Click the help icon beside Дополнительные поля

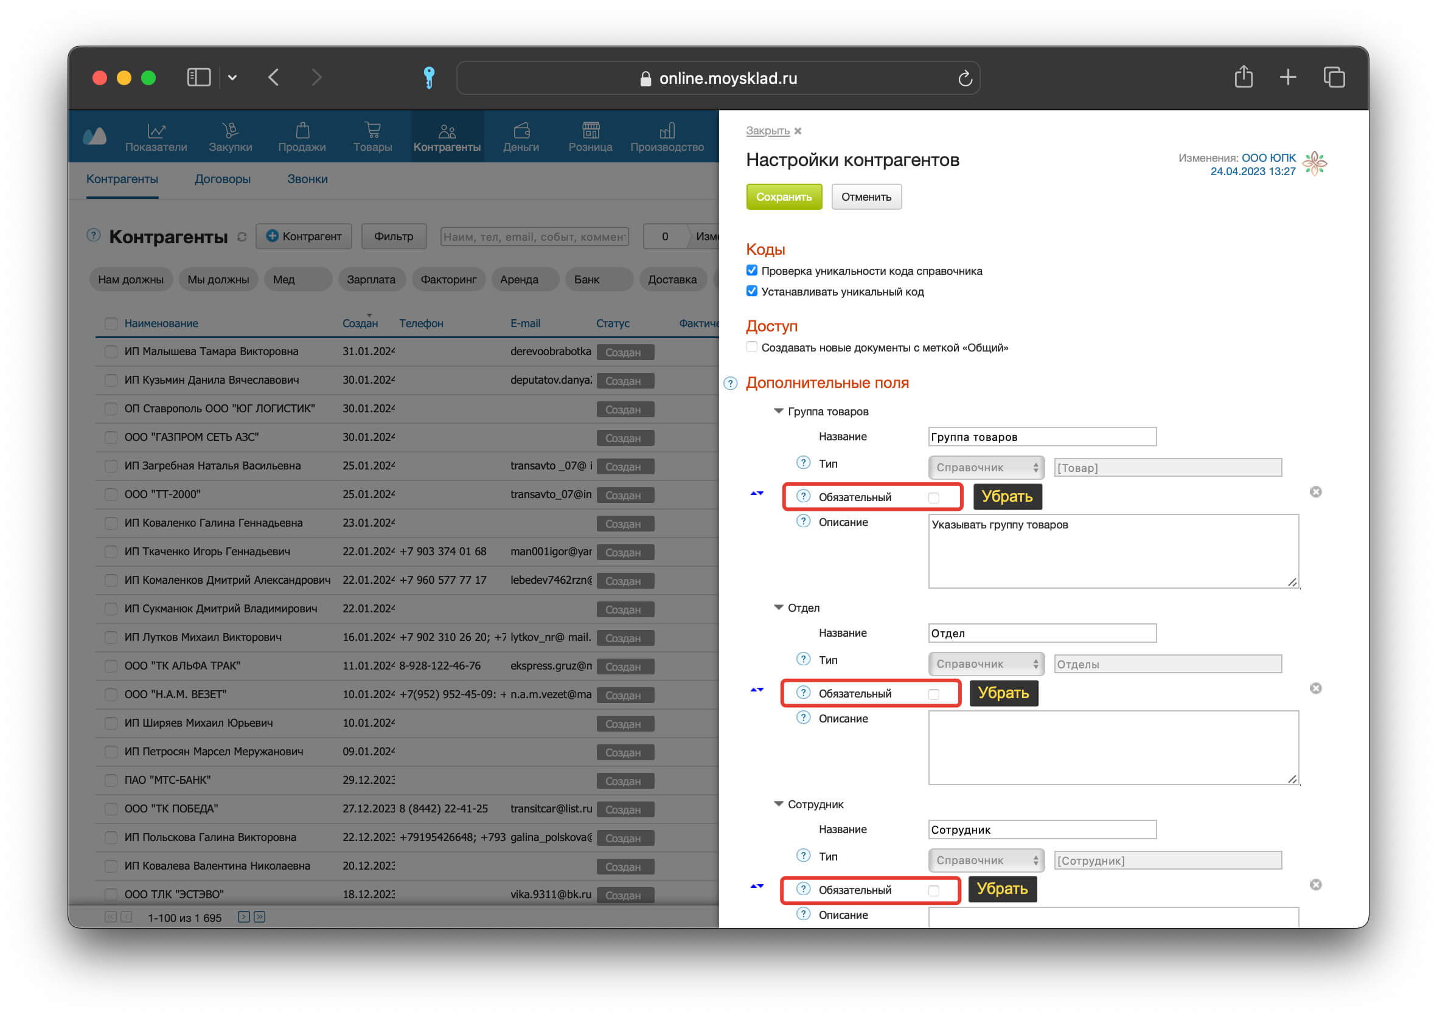point(731,383)
